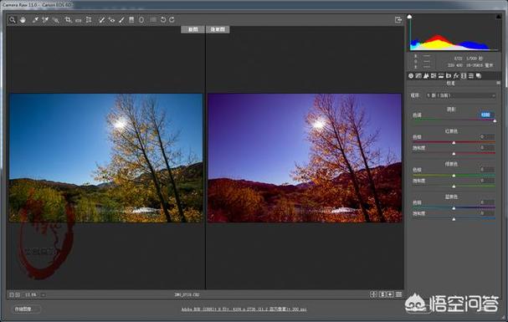This screenshot has height=322, width=508.
Task: Open the Split Toning panel tab
Action: pos(441,76)
